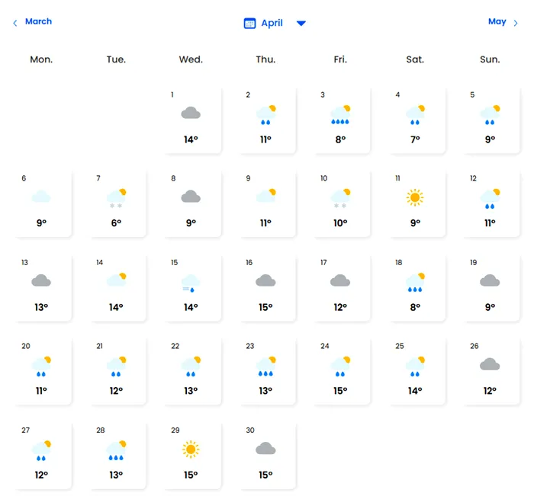
Task: Open April 22 forecast showing 13°
Action: coord(191,370)
